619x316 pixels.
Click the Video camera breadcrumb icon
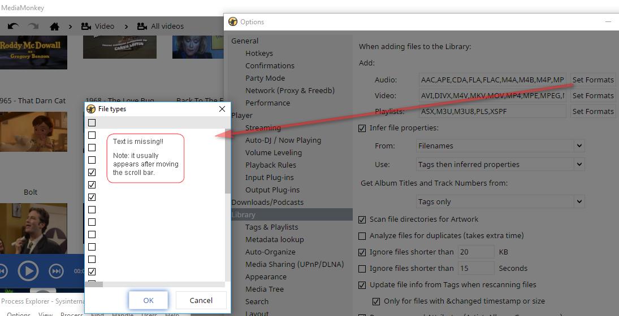[86, 26]
